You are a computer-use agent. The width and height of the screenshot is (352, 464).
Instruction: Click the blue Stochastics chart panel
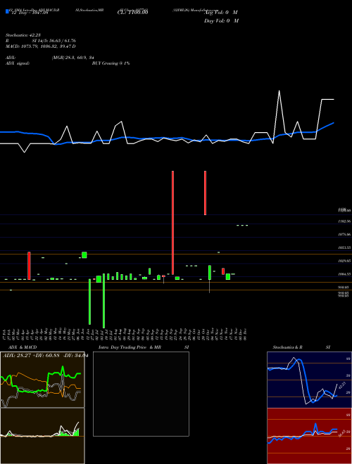[309, 380]
